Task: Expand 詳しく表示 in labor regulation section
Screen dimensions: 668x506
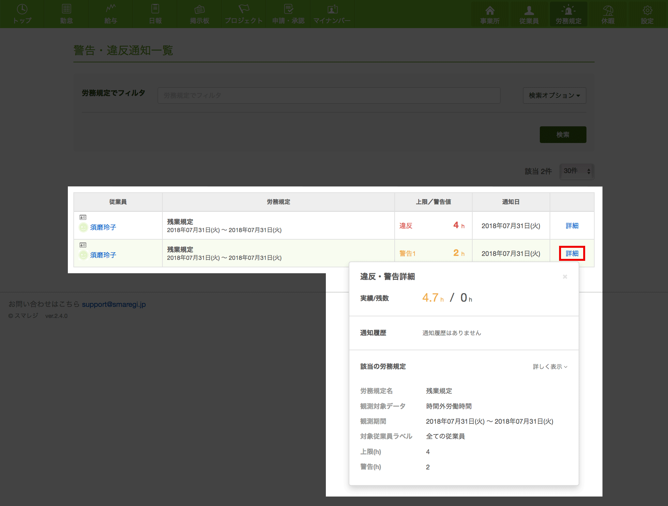Action: click(x=550, y=367)
